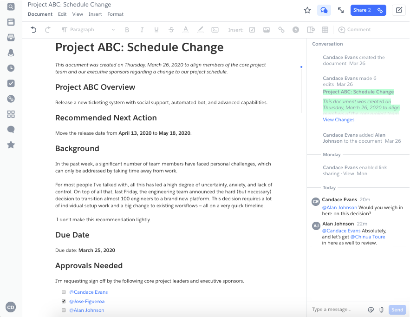
Task: Click the lightning bolt insert icon
Action: (x=296, y=30)
